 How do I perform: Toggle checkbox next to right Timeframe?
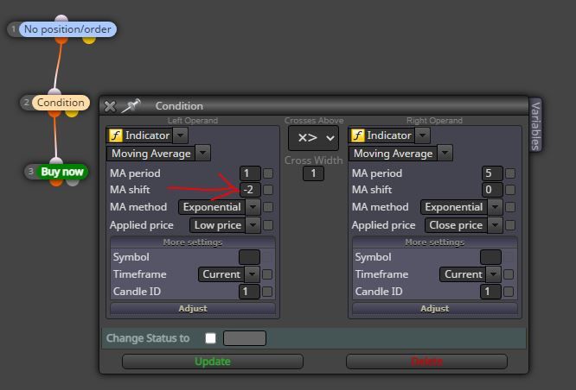(509, 274)
